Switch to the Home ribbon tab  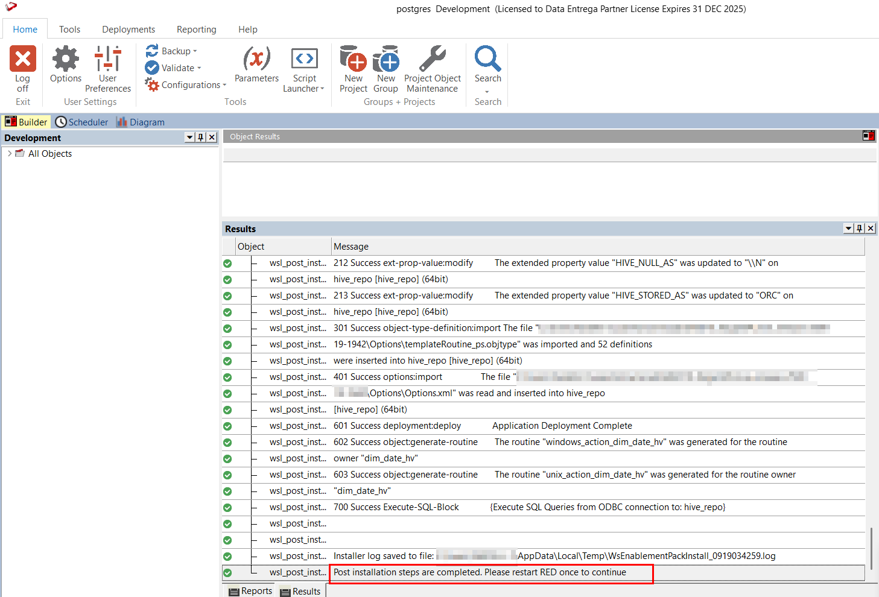coord(25,29)
